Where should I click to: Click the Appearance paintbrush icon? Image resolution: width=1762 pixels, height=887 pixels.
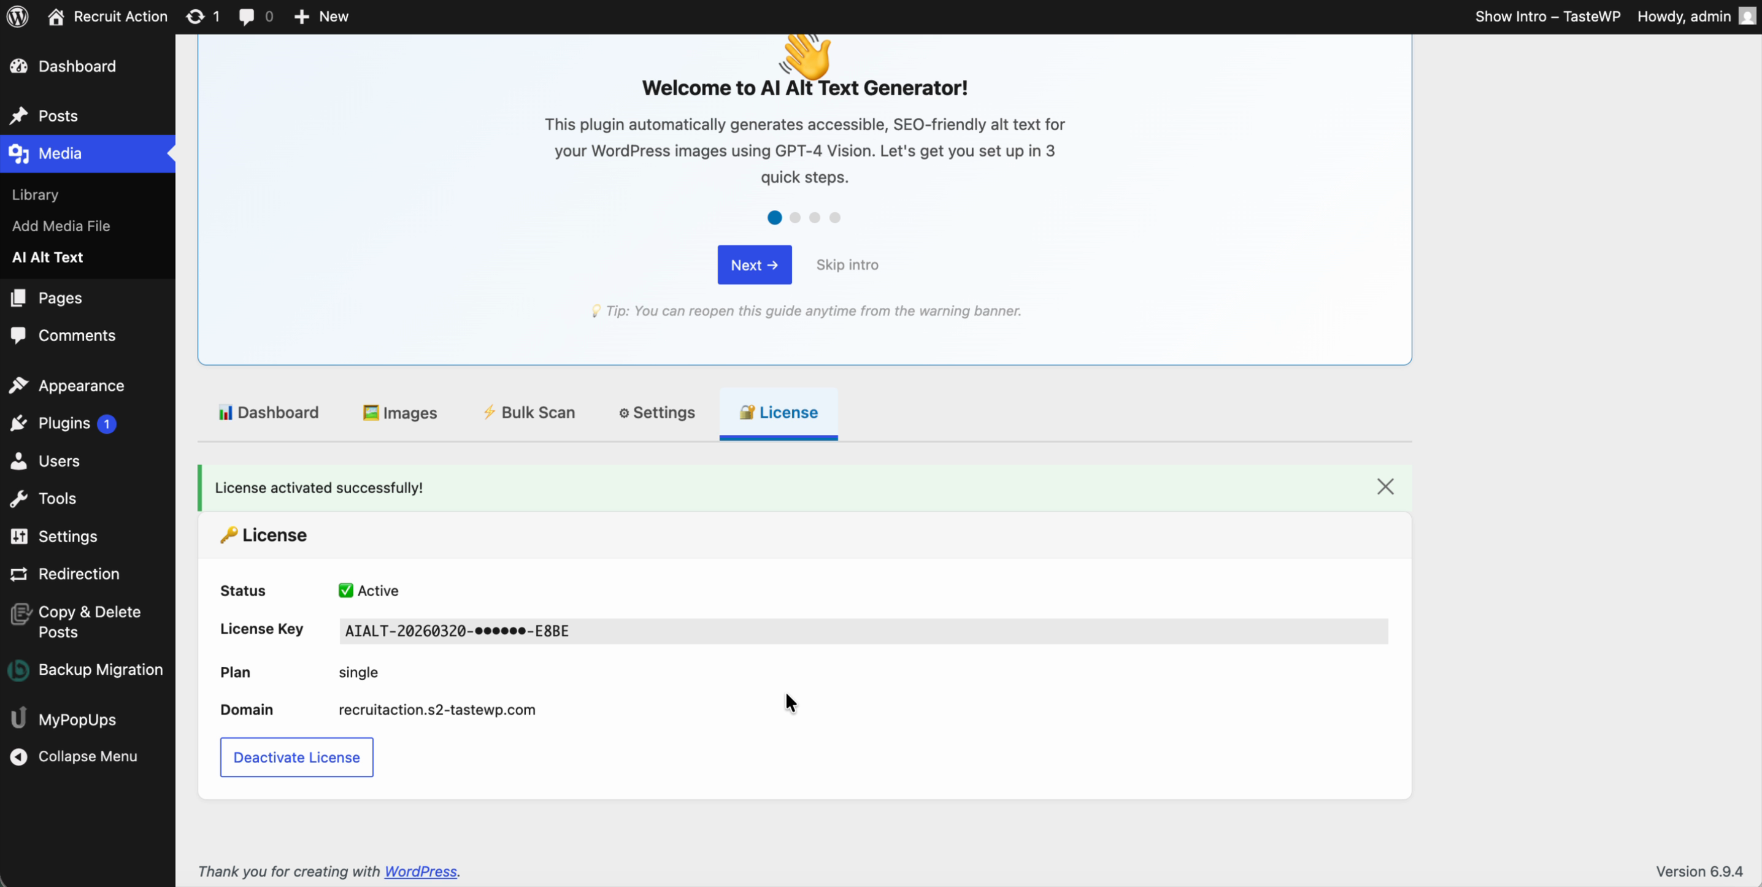(20, 385)
